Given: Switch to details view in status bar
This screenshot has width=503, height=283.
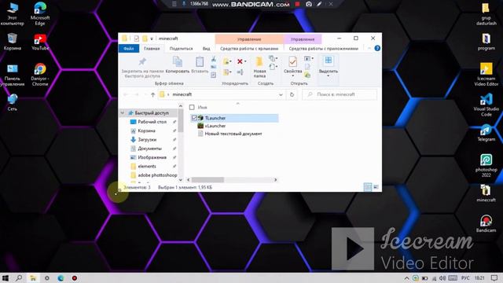Looking at the screenshot, I should 368,187.
